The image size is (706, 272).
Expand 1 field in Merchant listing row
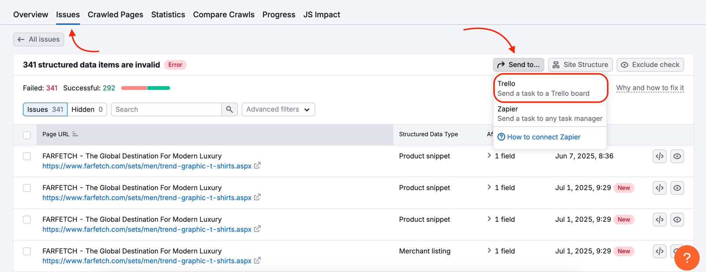point(501,251)
